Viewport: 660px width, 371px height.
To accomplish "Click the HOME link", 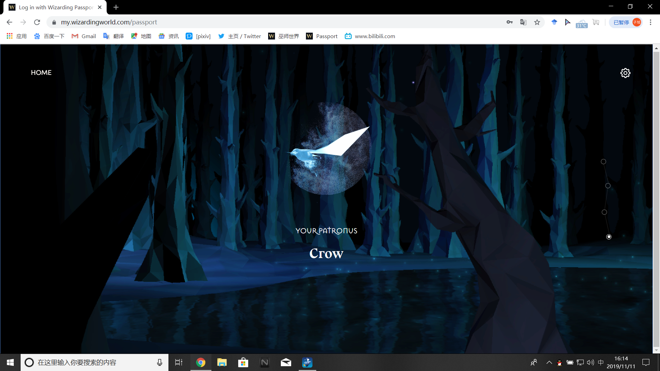I will [x=41, y=72].
